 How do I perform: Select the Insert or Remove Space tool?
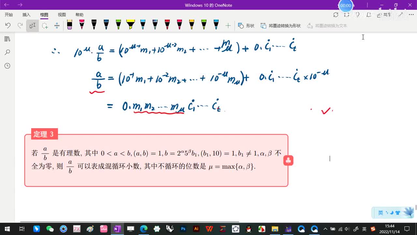(x=57, y=25)
